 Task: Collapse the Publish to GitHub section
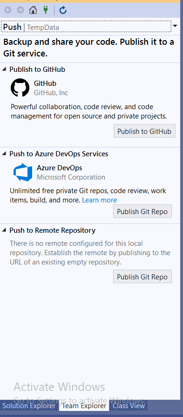[4, 69]
